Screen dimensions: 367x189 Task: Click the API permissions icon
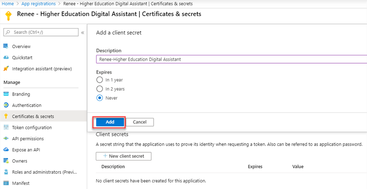point(6,139)
